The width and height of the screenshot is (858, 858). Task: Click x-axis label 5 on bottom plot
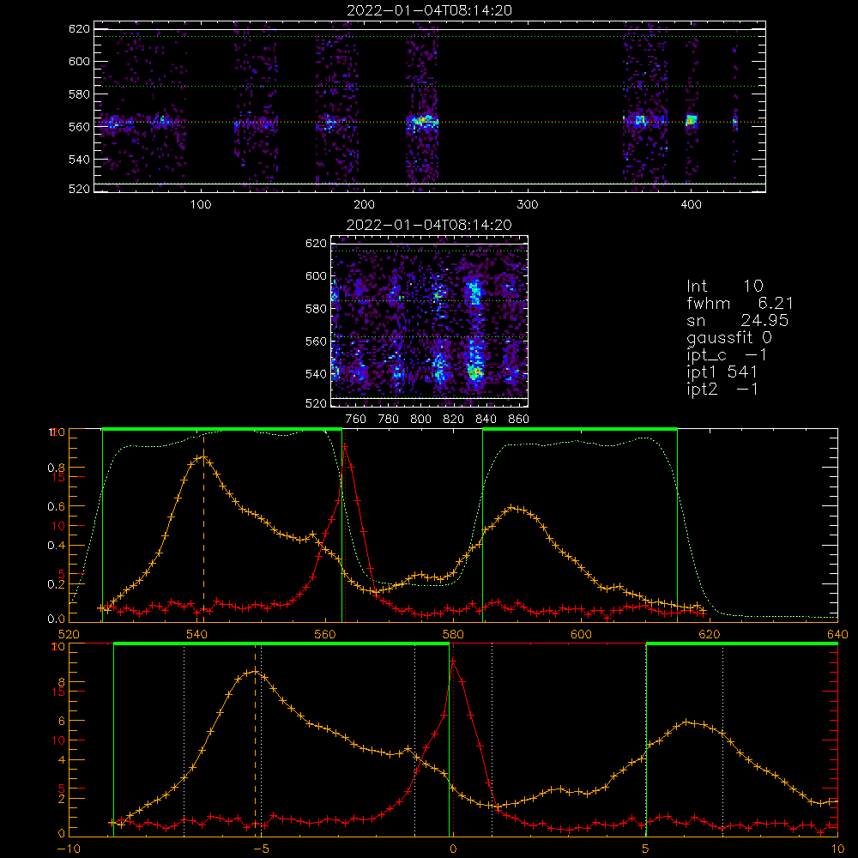[x=645, y=849]
